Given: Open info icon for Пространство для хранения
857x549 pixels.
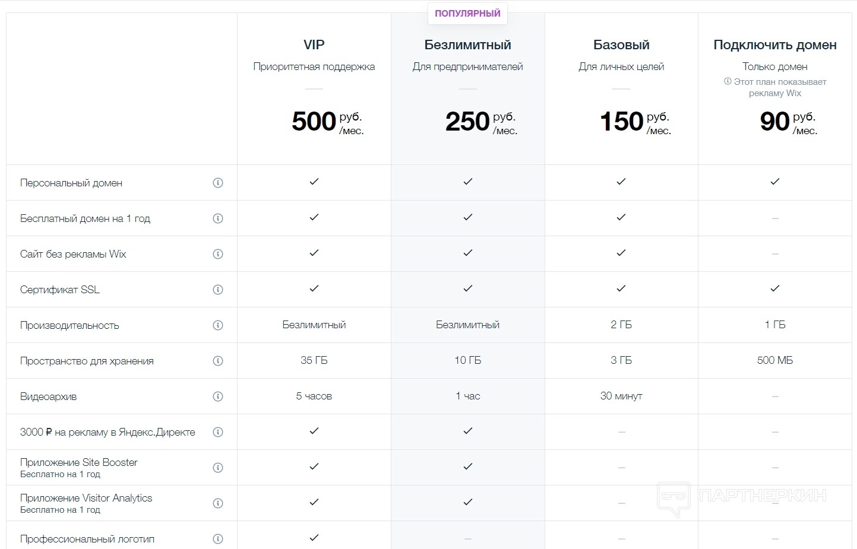Looking at the screenshot, I should click(x=218, y=361).
